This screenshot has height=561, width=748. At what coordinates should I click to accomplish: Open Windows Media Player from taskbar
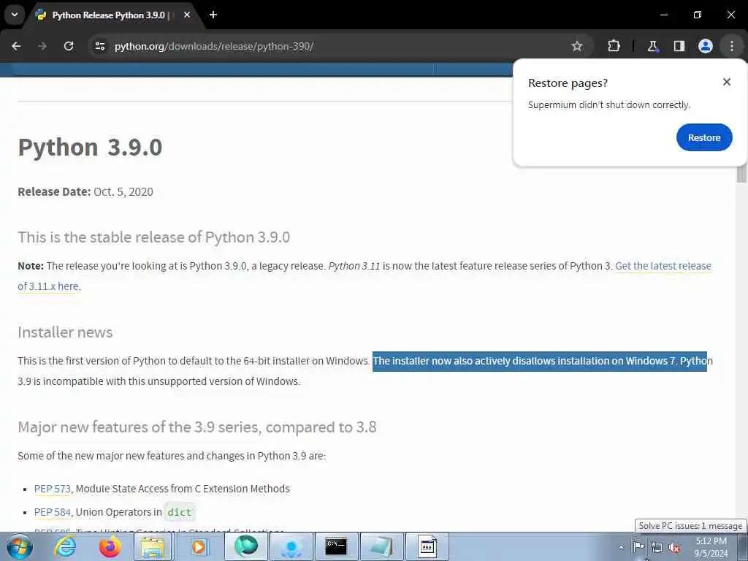pyautogui.click(x=199, y=546)
